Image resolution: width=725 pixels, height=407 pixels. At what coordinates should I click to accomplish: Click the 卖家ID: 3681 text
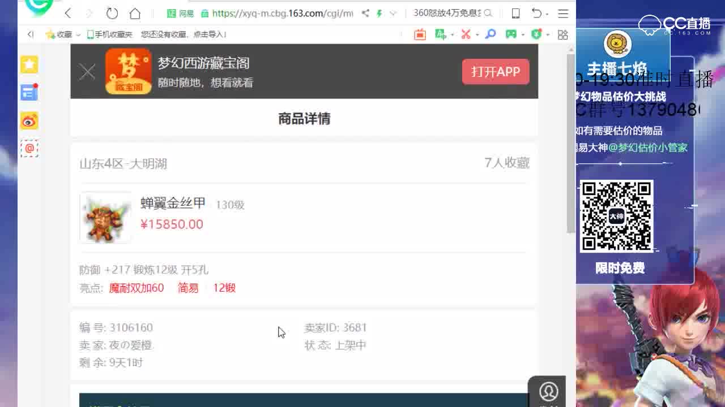[x=335, y=327]
